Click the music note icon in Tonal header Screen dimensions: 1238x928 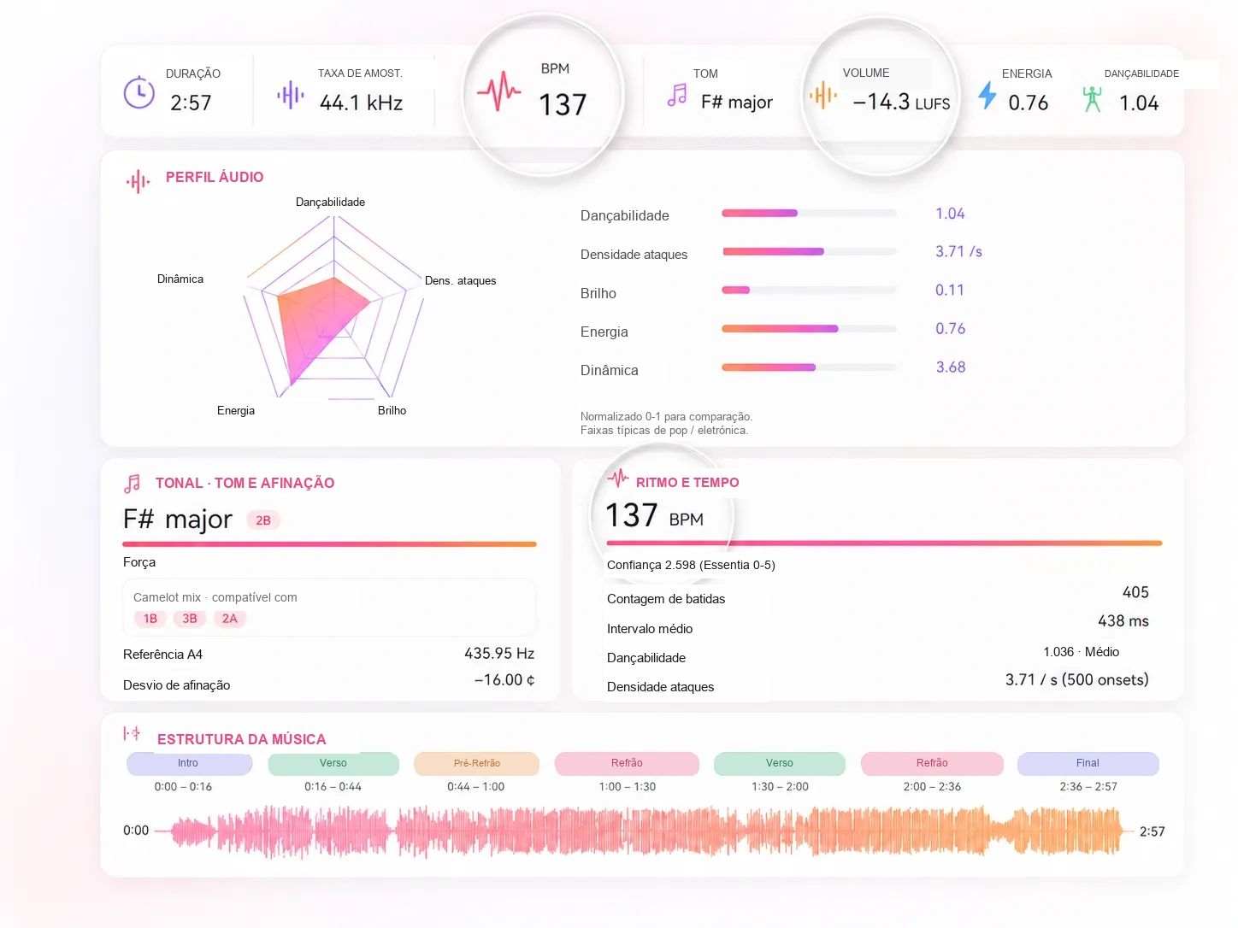point(132,484)
